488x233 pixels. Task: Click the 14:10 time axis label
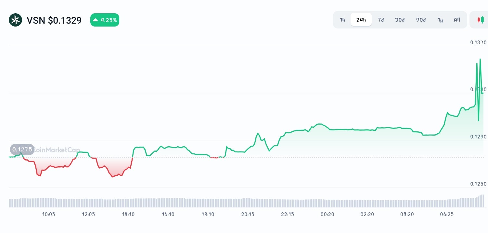(x=128, y=215)
